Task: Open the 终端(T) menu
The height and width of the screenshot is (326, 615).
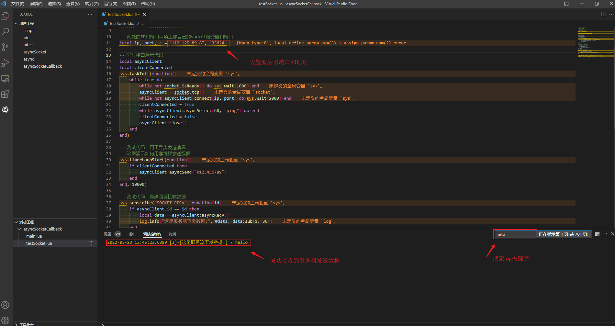Action: click(x=129, y=4)
